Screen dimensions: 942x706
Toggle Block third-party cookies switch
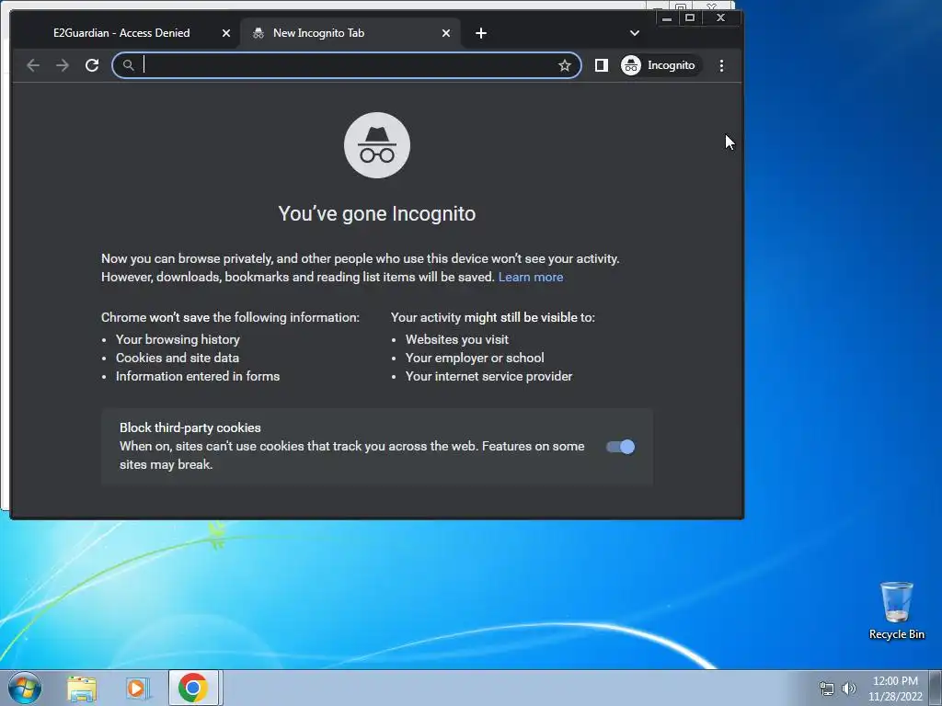[620, 447]
